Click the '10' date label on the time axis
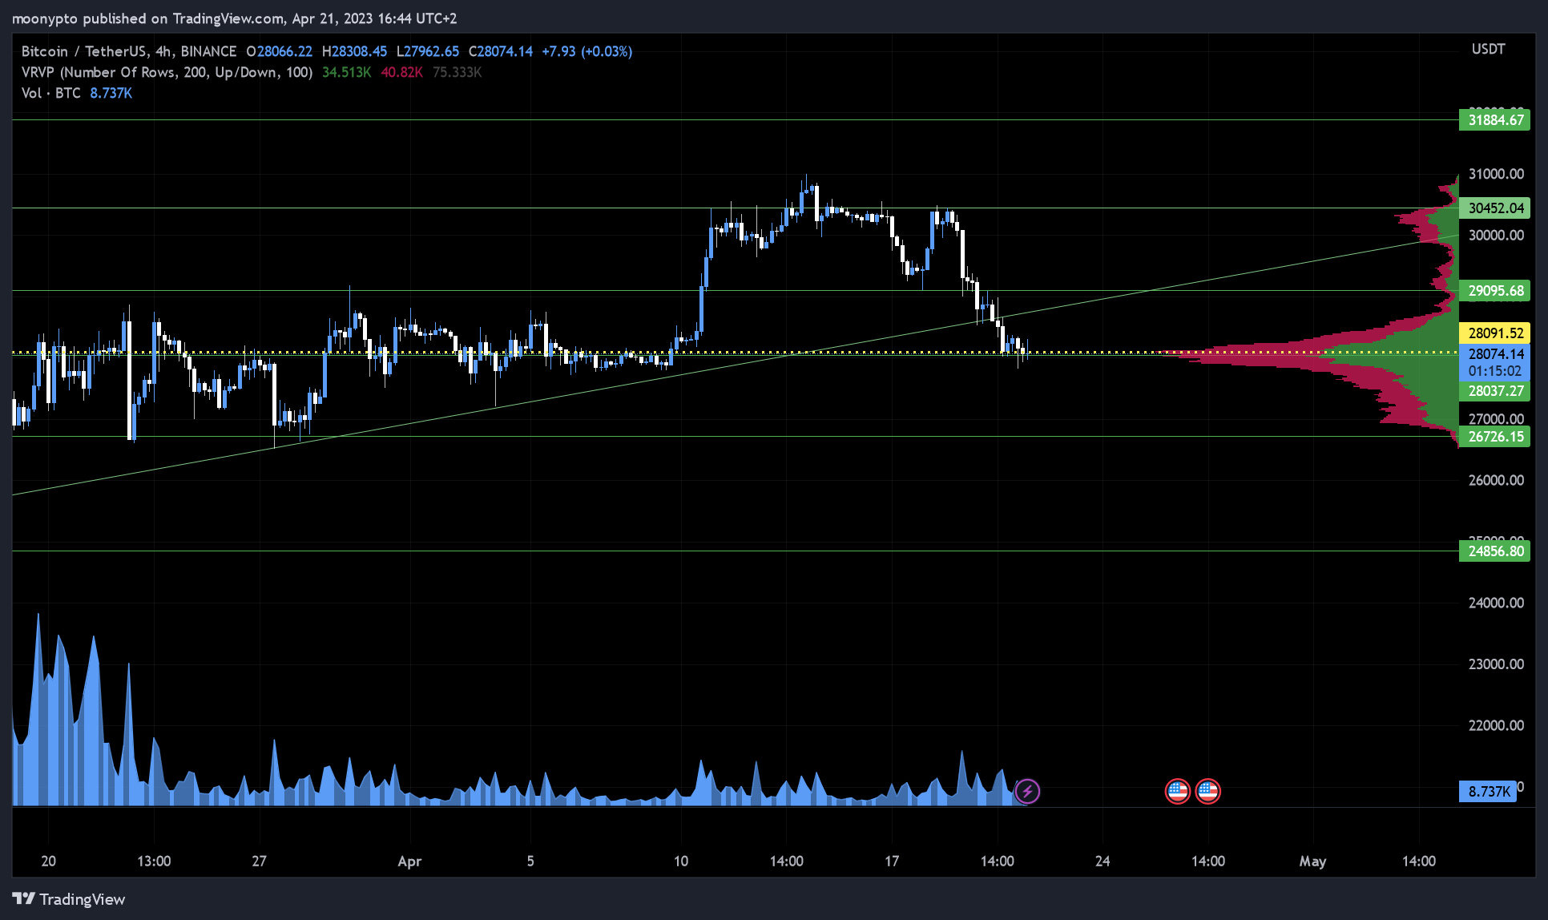This screenshot has height=920, width=1548. (681, 861)
